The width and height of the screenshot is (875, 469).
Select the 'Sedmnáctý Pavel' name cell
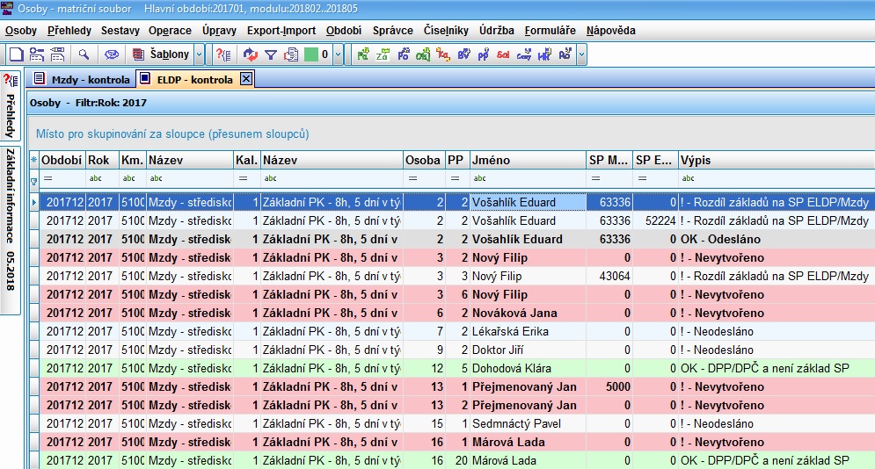click(x=528, y=423)
